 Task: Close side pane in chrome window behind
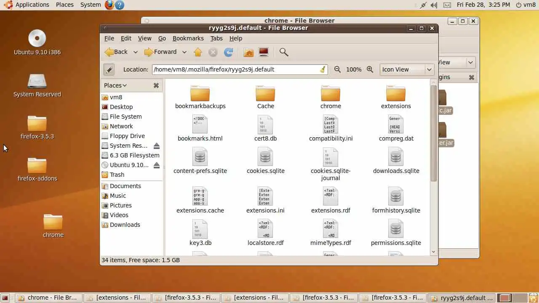click(472, 77)
